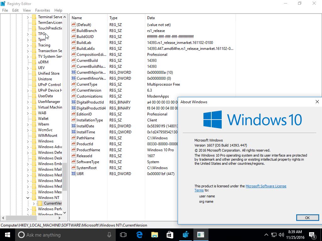This screenshot has height=241, width=322.
Task: Click the EditionID string icon
Action: [x=74, y=114]
